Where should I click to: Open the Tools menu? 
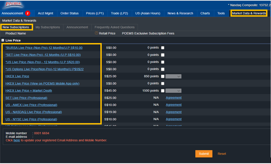point(221,13)
